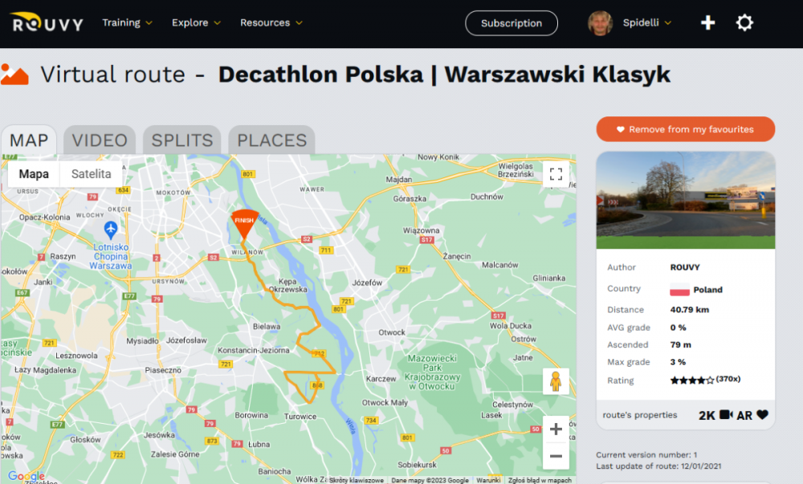Click the ROUVY logo
Viewport: 803px width, 484px height.
(x=47, y=22)
